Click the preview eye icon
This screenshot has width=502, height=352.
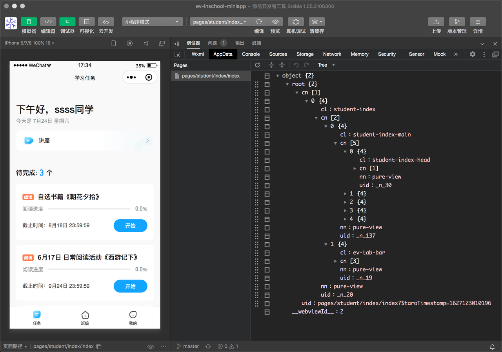[275, 22]
